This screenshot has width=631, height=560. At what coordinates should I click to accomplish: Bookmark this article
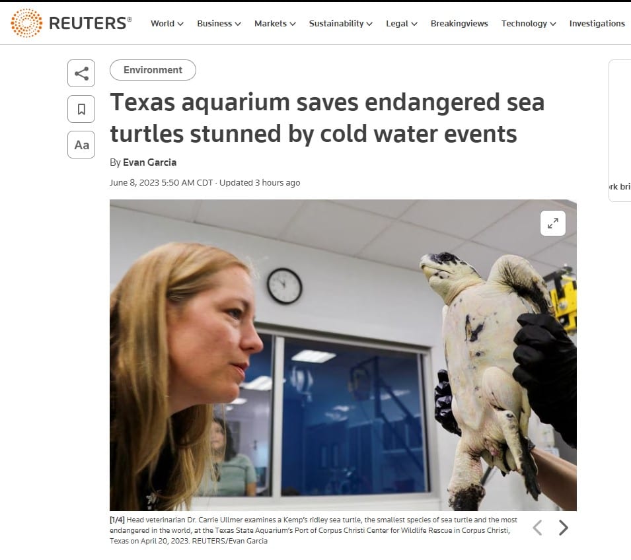coord(81,109)
